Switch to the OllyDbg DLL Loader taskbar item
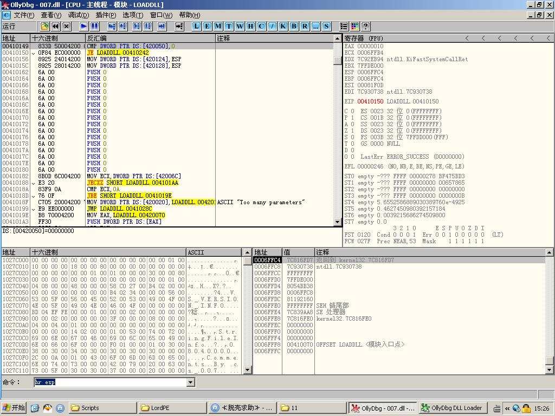Image resolution: width=555 pixels, height=416 pixels. click(x=453, y=408)
